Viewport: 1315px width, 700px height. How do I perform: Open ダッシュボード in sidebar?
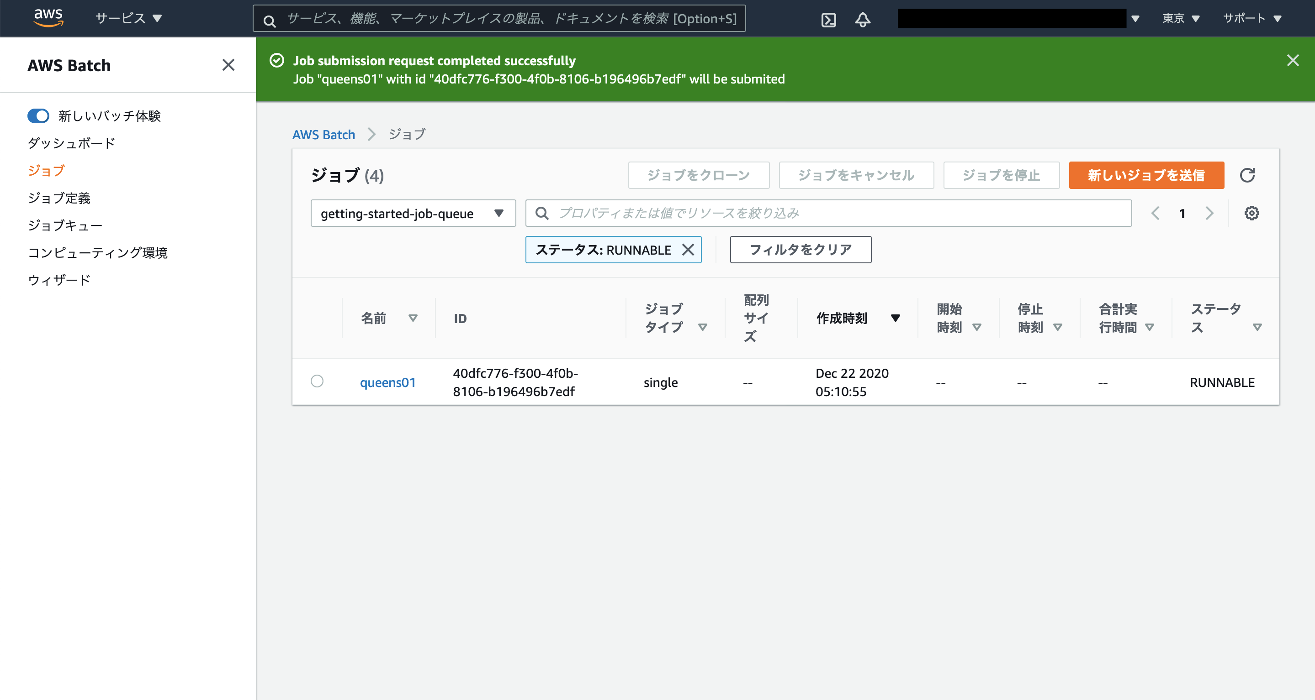(71, 143)
